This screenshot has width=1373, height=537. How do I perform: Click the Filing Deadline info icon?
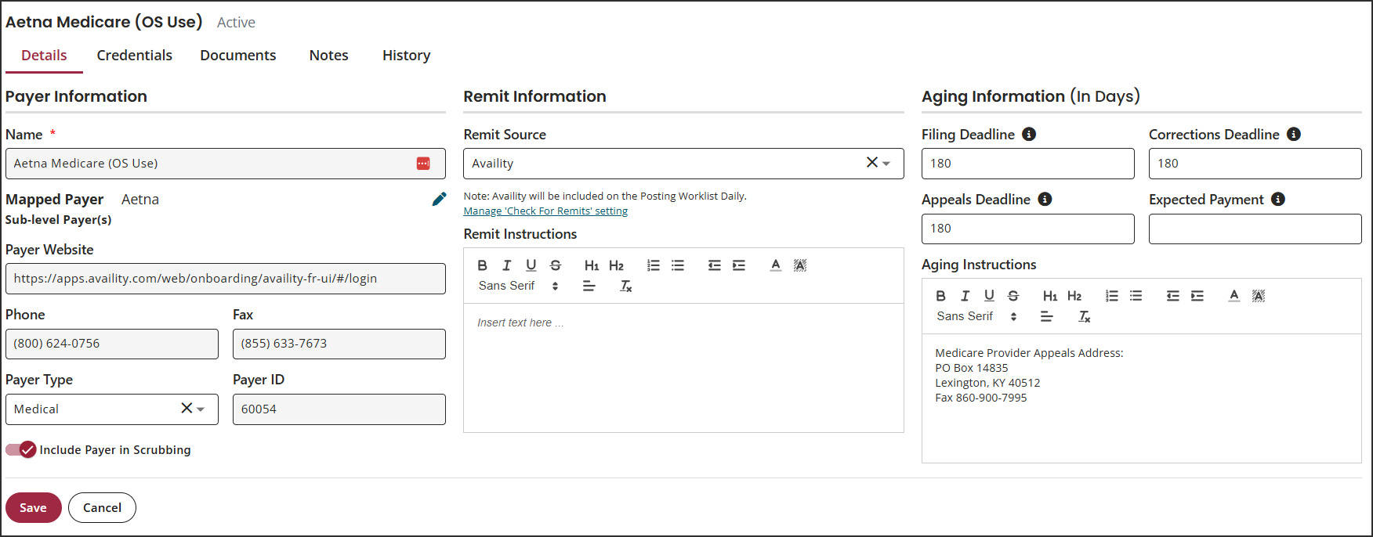coord(1029,135)
